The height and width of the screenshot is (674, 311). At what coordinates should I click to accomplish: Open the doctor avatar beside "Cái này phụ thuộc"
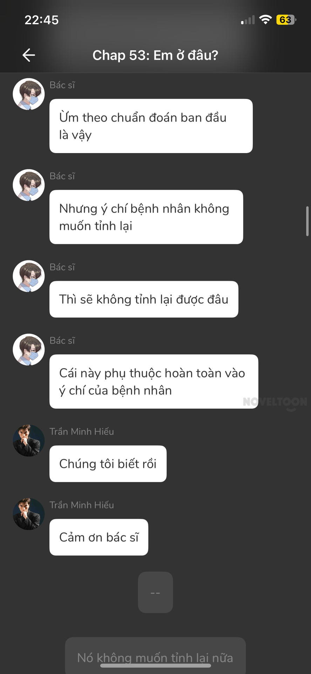point(29,349)
